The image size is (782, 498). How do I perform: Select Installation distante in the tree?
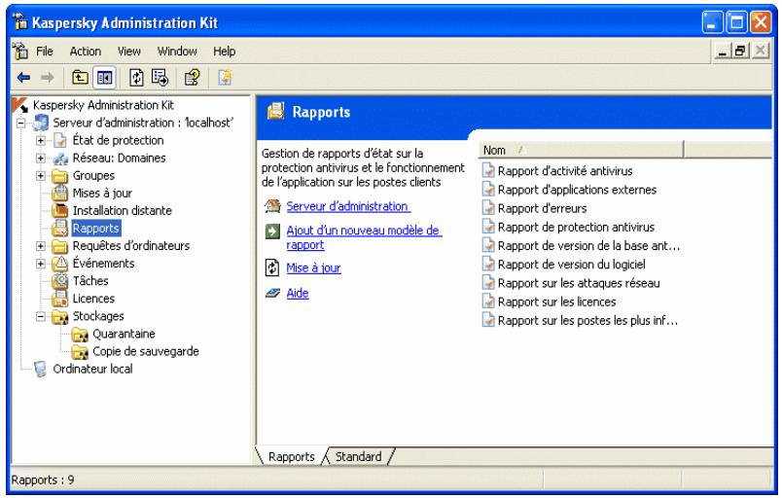[123, 210]
